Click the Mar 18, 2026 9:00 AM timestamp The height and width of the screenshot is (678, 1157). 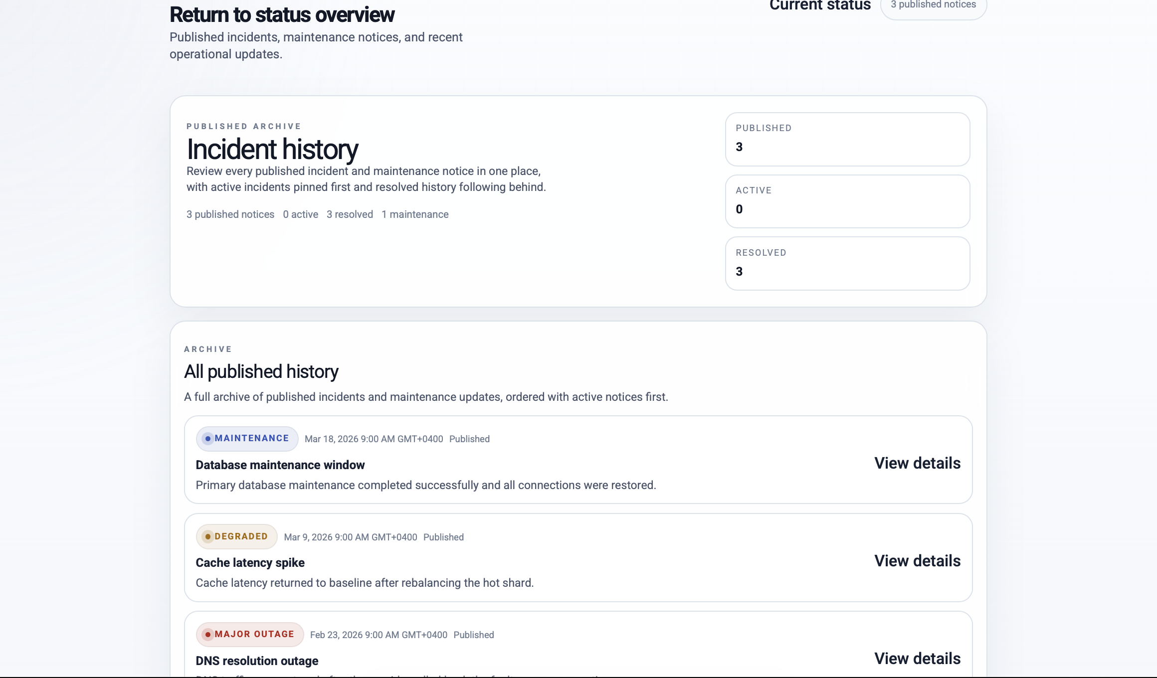coord(374,439)
